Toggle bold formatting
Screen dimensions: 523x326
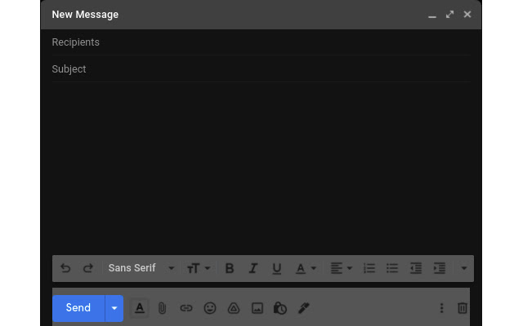[x=230, y=268]
